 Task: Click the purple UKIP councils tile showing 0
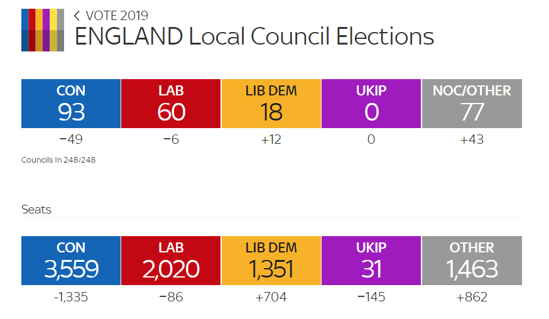pyautogui.click(x=371, y=104)
